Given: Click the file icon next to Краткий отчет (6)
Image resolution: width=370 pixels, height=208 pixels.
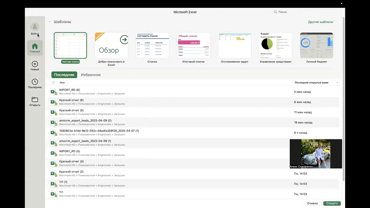Looking at the screenshot, I should 53,102.
